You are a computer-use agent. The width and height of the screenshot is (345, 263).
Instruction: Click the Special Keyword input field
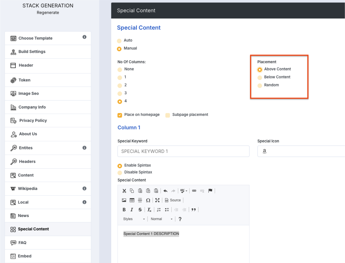183,151
